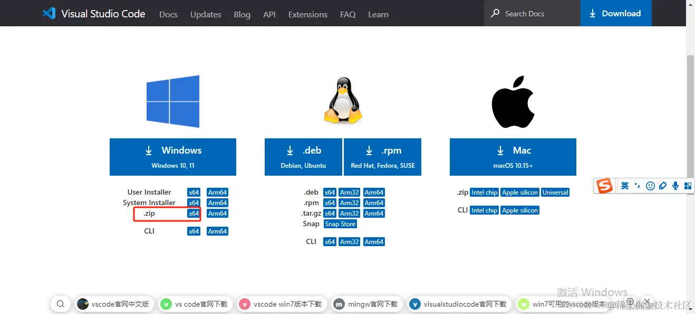Screen dimensions: 695x314
Task: Select suggestion vs code官网下载
Action: click(196, 304)
